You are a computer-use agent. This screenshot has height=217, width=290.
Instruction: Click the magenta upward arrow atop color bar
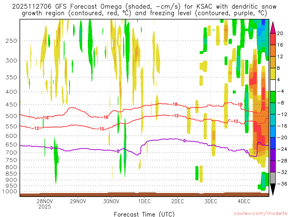coord(273,27)
